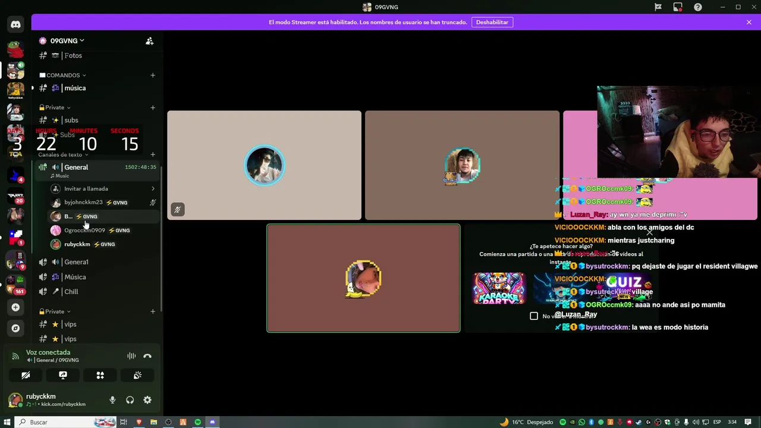
Task: Select the bottom highlighted participant tile
Action: click(363, 278)
